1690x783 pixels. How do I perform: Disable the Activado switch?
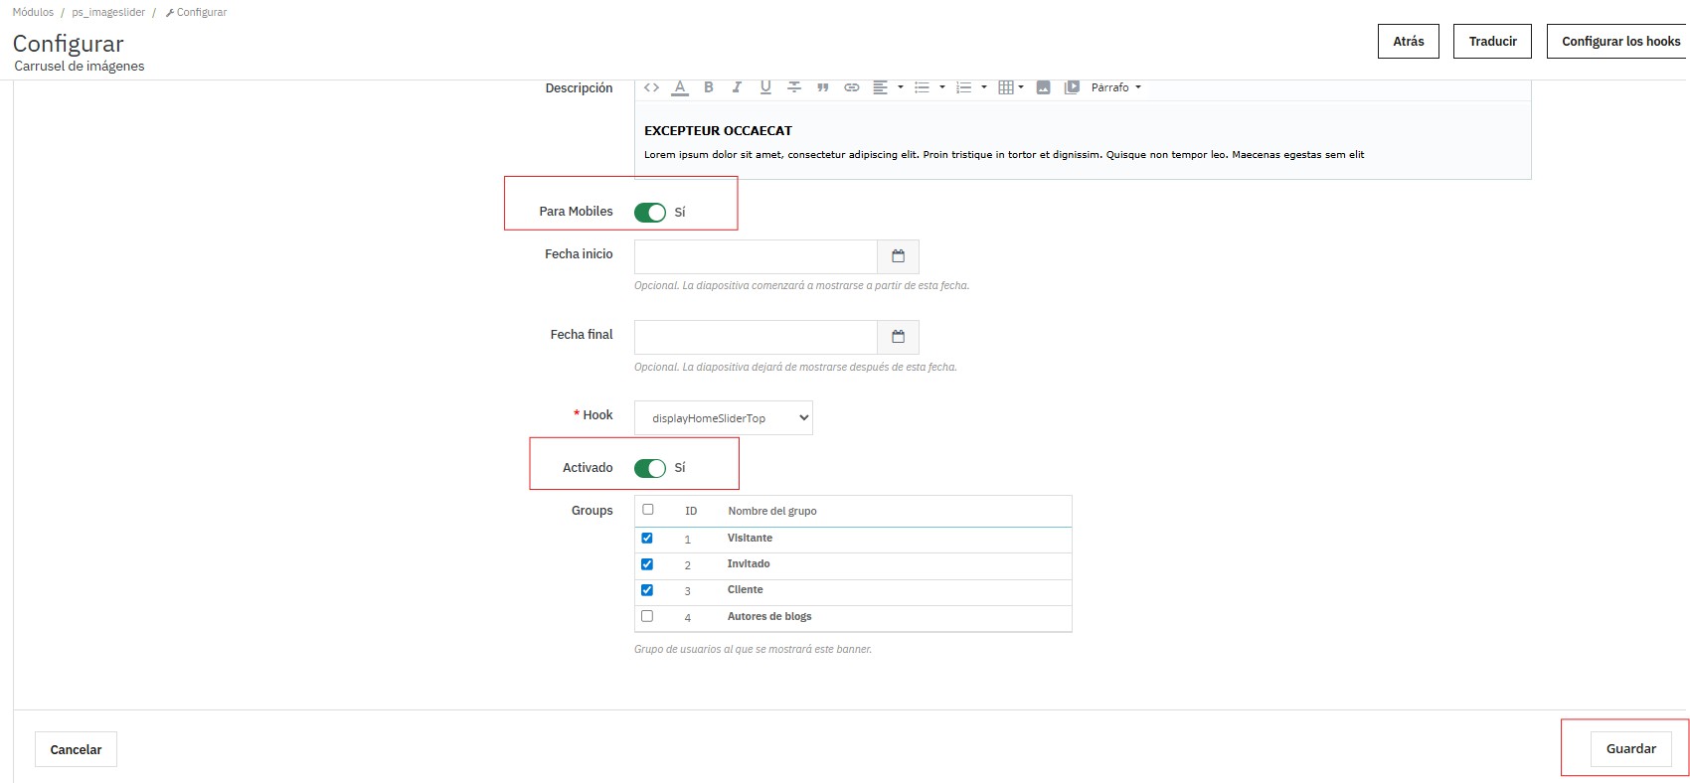(650, 468)
